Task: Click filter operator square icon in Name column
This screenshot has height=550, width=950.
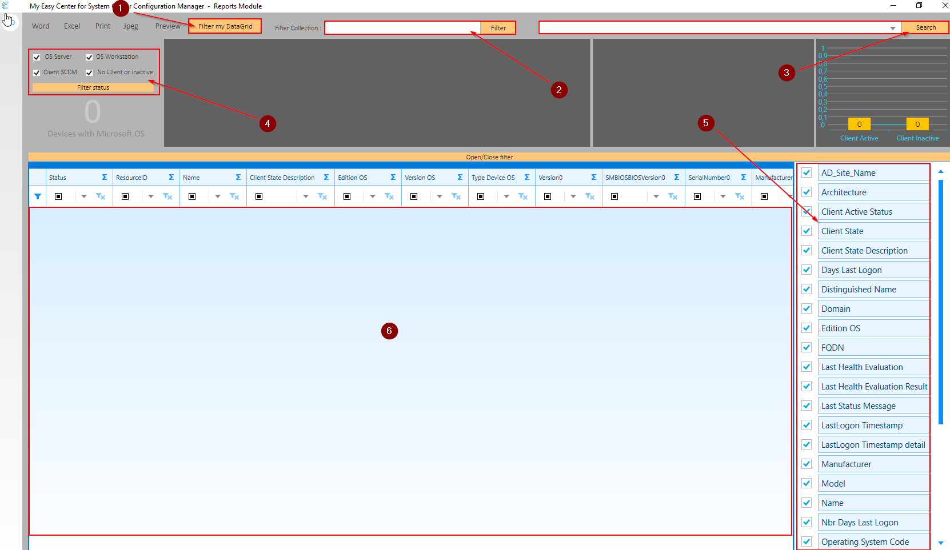Action: pos(192,196)
